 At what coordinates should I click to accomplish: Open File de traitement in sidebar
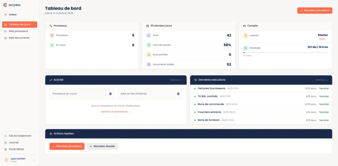click(19, 136)
